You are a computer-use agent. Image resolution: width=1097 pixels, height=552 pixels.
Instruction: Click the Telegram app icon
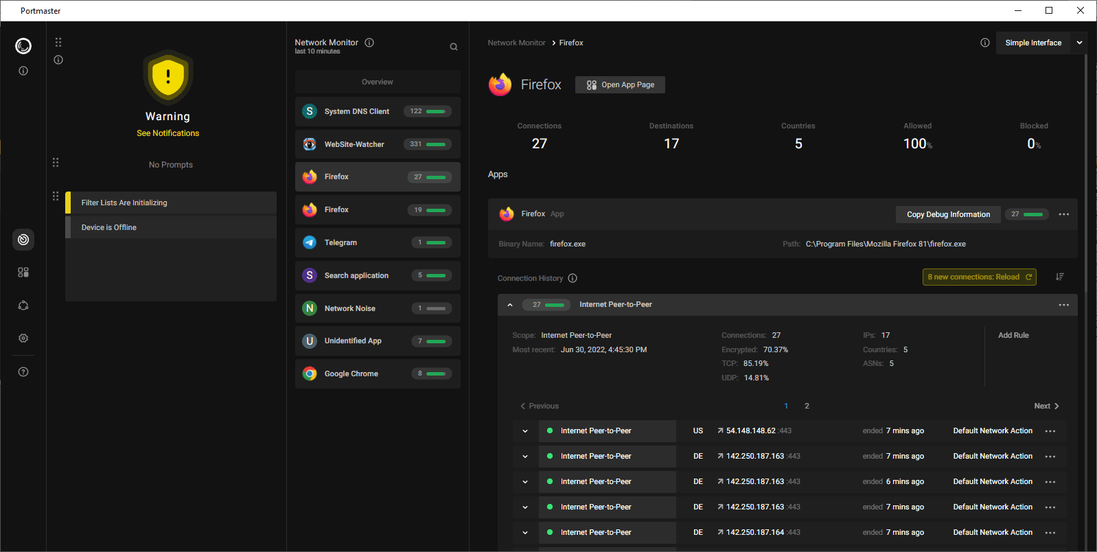pos(310,242)
